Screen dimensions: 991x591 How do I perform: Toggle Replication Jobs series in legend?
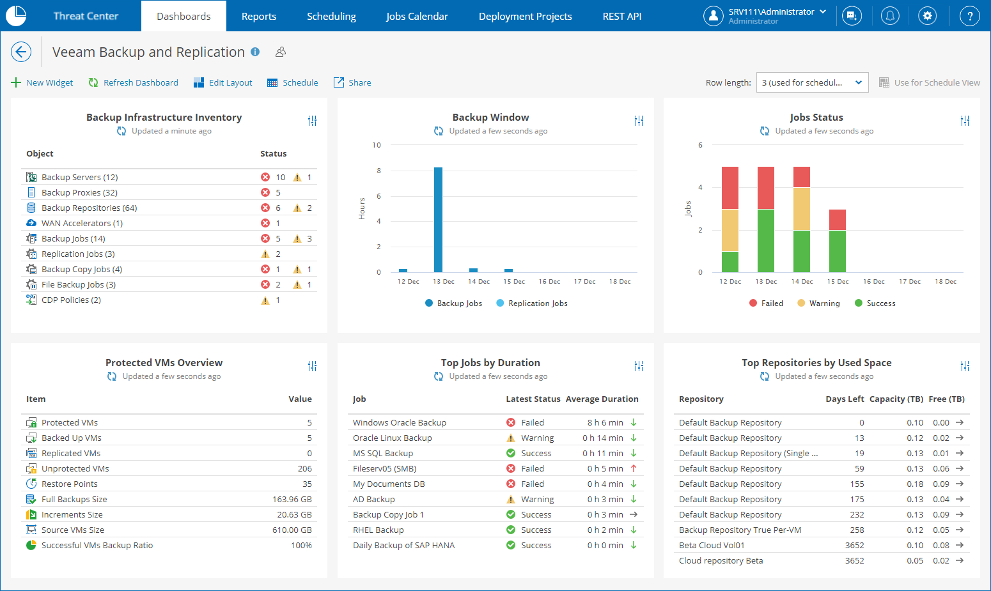[532, 303]
